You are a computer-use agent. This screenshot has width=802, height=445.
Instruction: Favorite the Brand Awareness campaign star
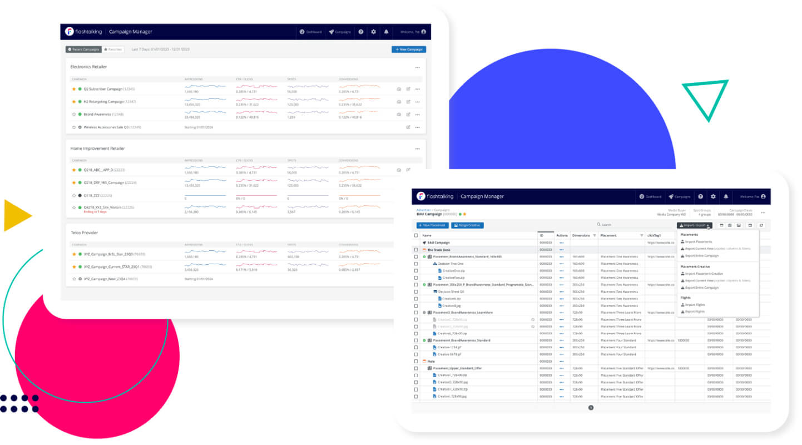click(73, 114)
